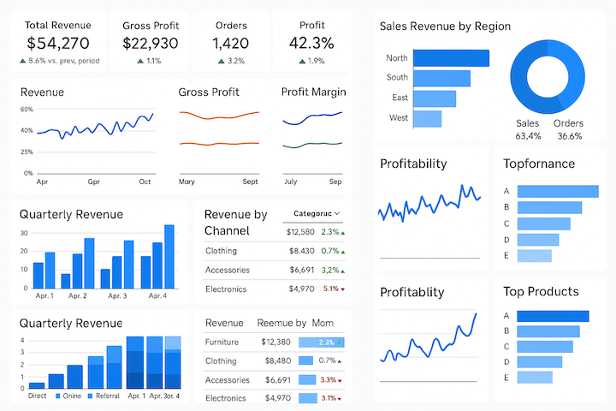Click the South region bar
The width and height of the screenshot is (616, 411).
442,78
